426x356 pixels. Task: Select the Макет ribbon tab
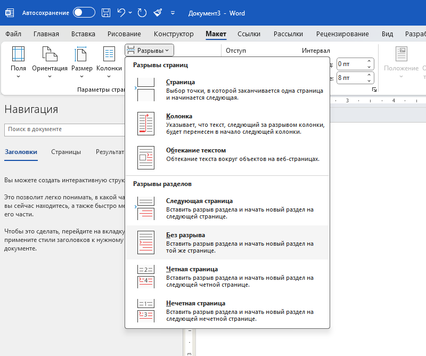point(216,34)
